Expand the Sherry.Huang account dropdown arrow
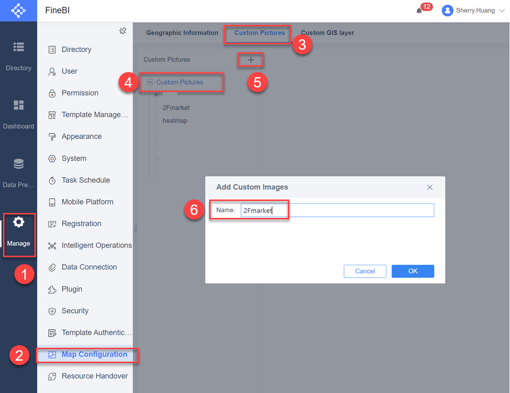This screenshot has width=510, height=393. (502, 10)
